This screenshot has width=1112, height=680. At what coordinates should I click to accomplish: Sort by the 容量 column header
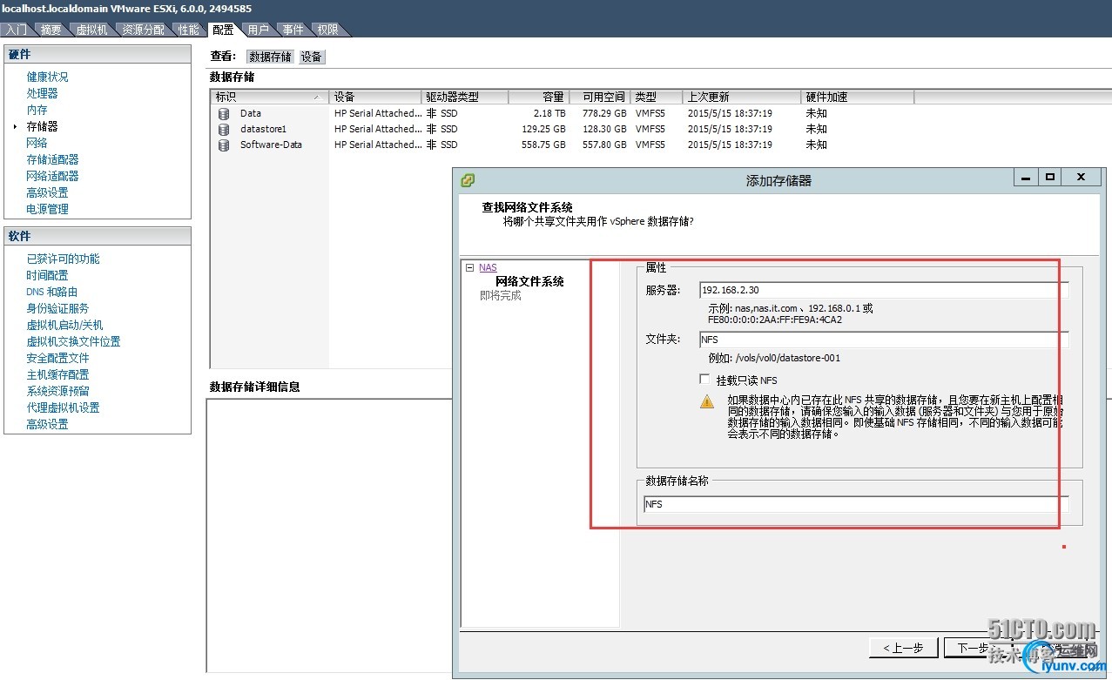coord(538,98)
